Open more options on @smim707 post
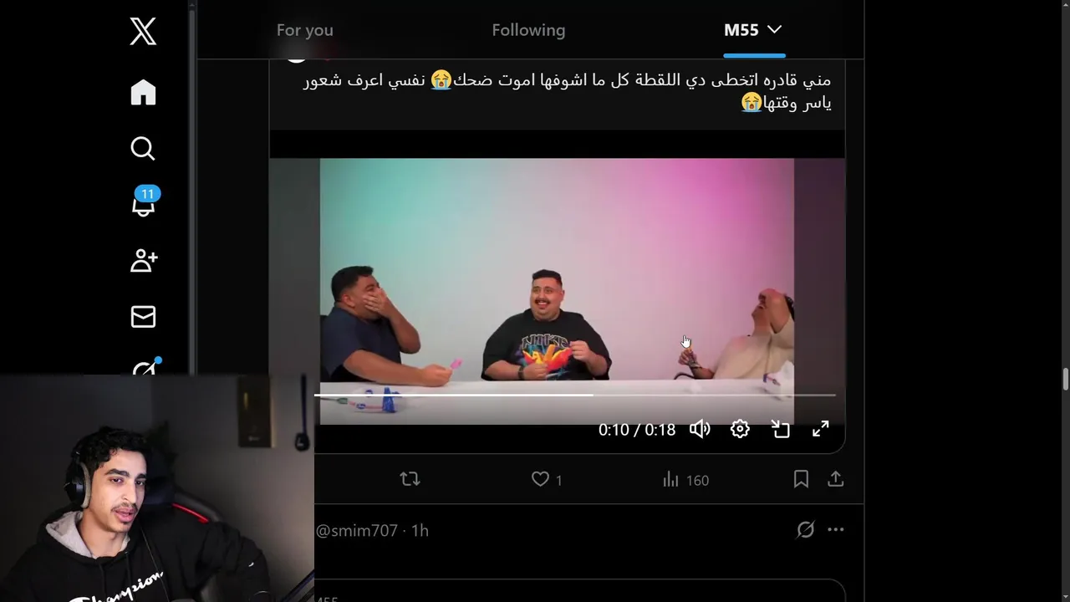Viewport: 1070px width, 602px height. (836, 529)
